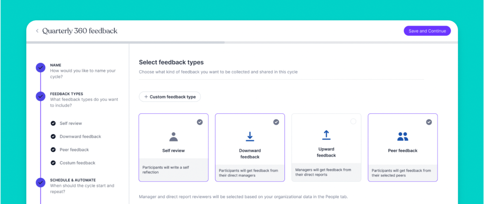
Task: Add a Custom feedback type
Action: click(170, 97)
